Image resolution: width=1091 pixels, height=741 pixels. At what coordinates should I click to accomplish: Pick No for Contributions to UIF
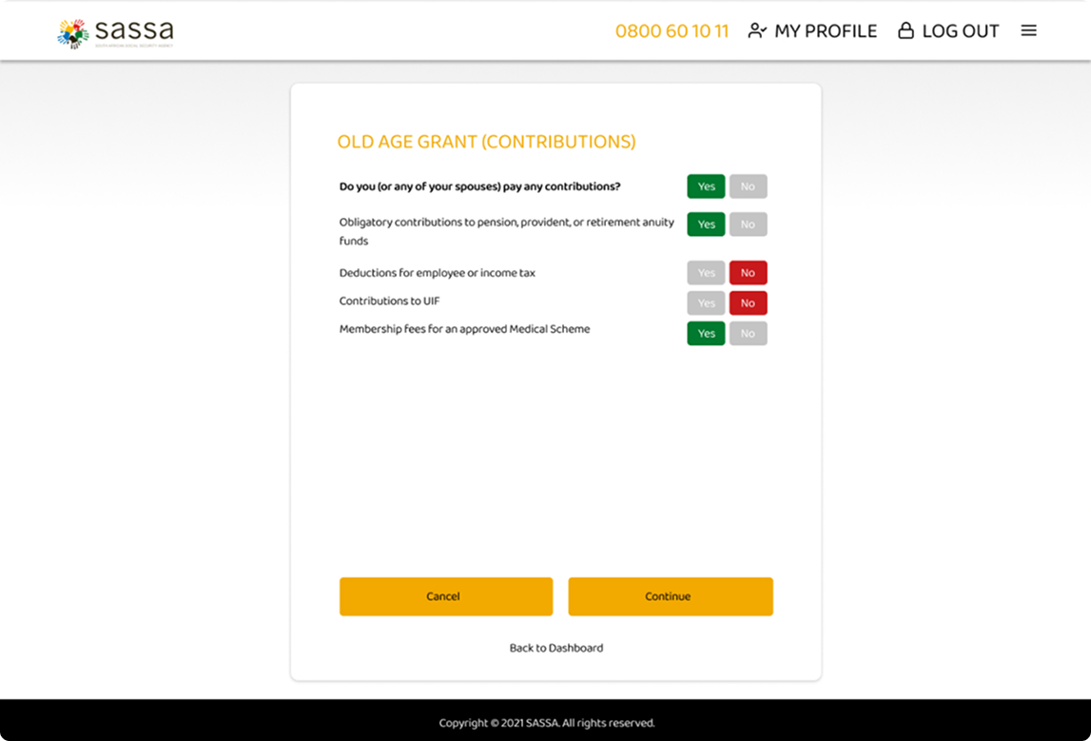pyautogui.click(x=748, y=303)
